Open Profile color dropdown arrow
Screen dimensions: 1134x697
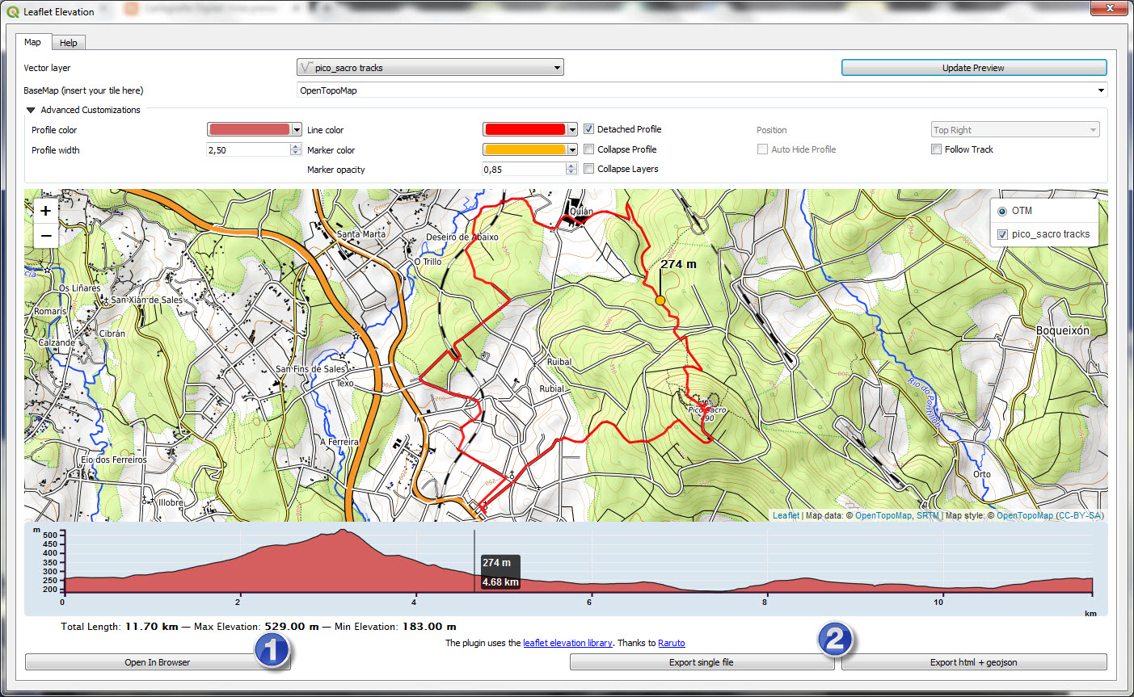(297, 130)
